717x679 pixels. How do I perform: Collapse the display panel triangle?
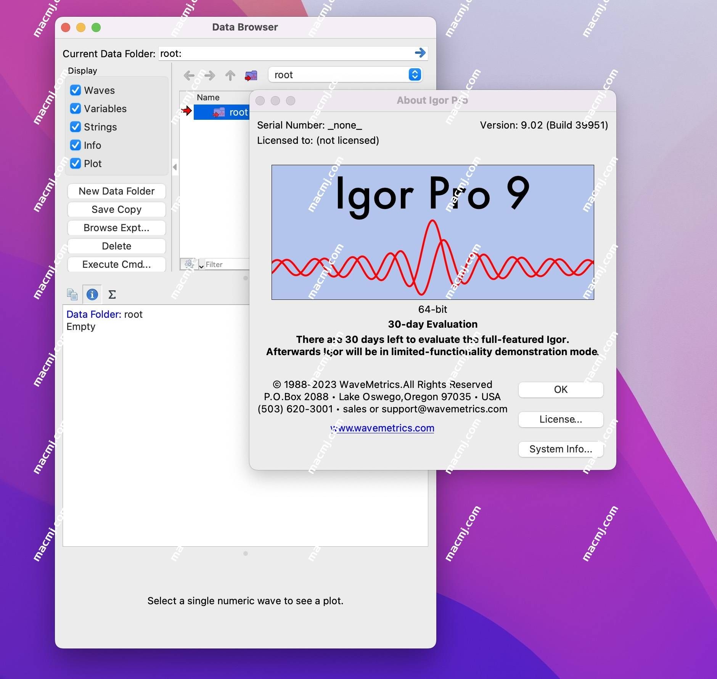click(175, 167)
